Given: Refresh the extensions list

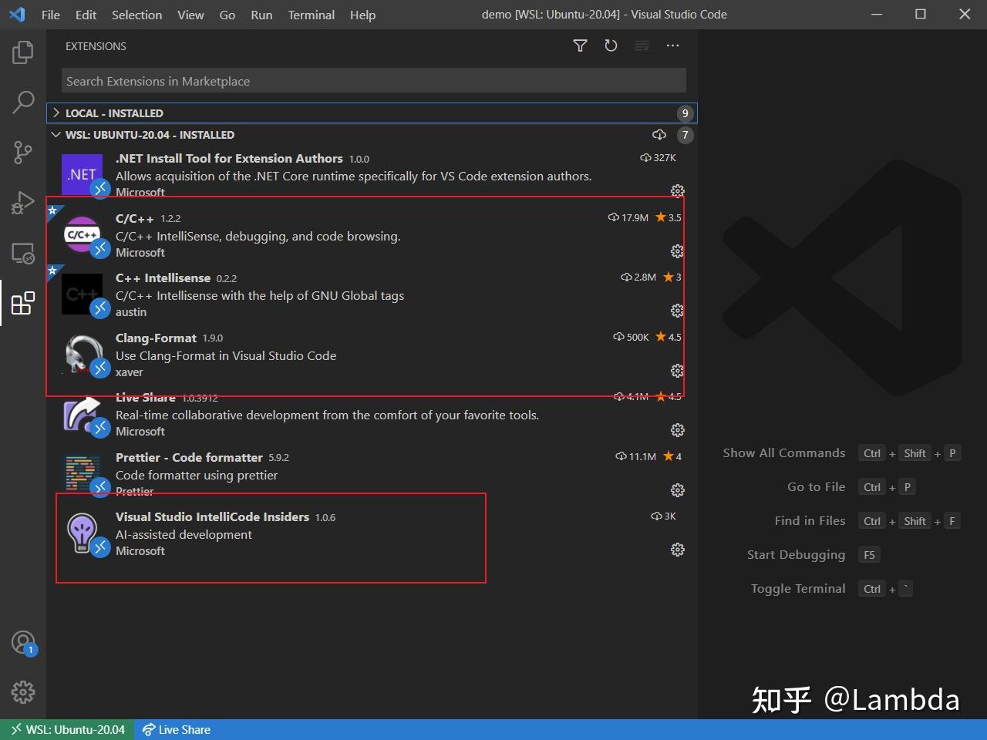Looking at the screenshot, I should 611,45.
